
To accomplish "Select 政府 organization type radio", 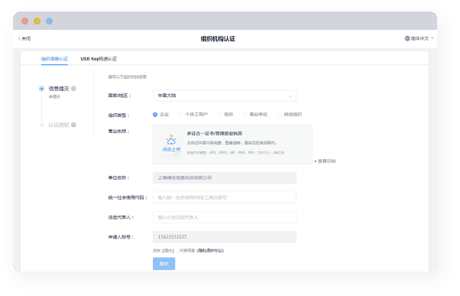I will [x=219, y=115].
